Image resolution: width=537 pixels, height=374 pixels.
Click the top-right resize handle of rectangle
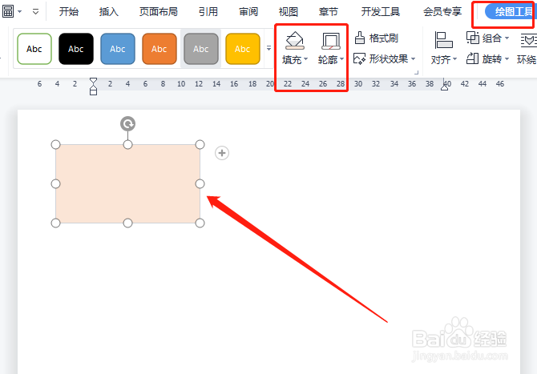tap(200, 144)
